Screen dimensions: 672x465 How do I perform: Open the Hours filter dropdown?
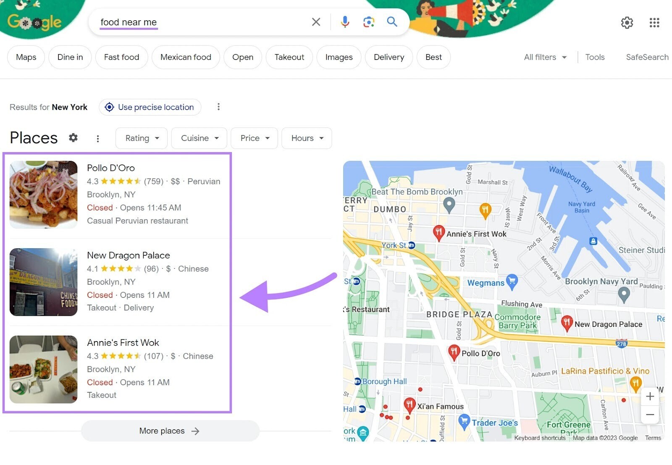coord(307,138)
